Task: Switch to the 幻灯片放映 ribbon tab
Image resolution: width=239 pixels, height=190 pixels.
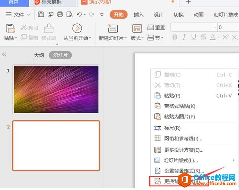Action: 226,15
